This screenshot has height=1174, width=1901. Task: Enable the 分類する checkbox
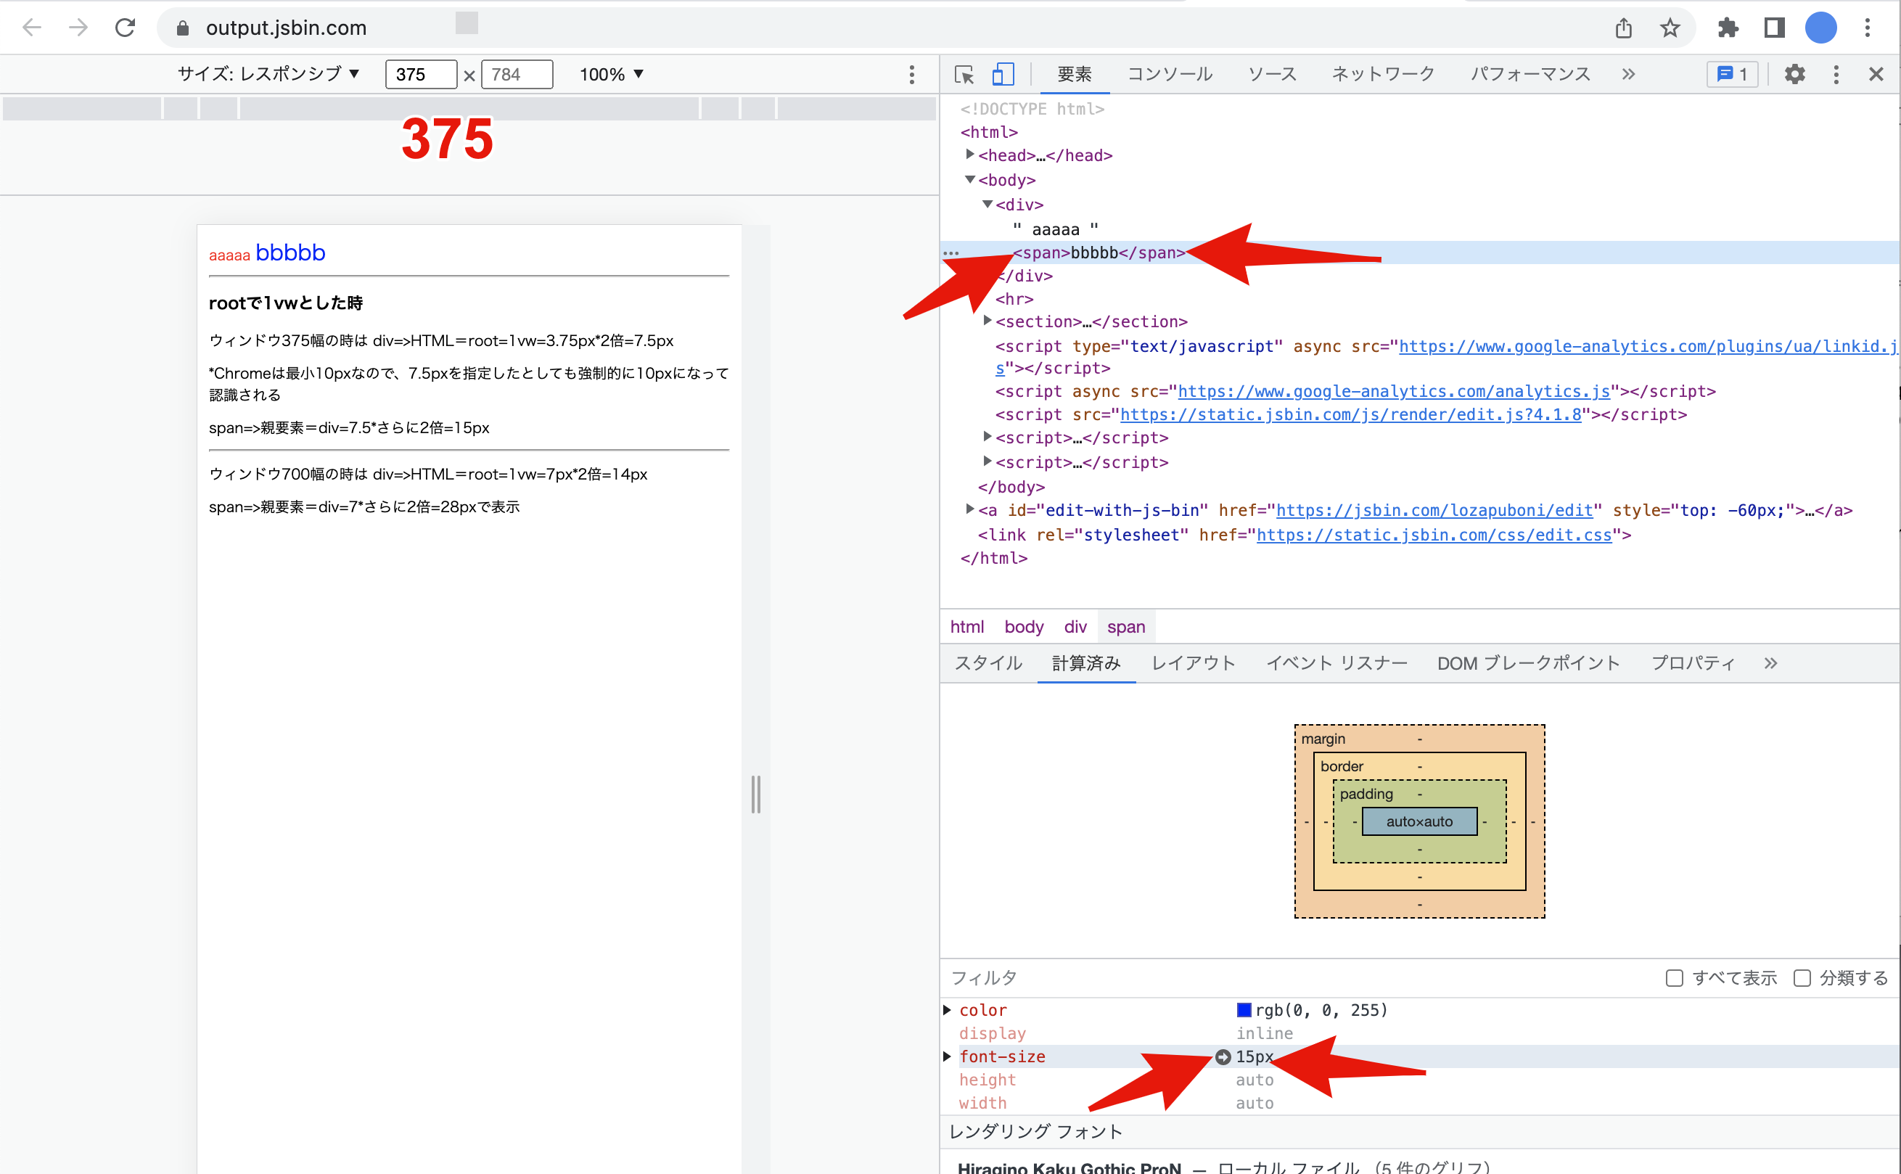[1802, 978]
